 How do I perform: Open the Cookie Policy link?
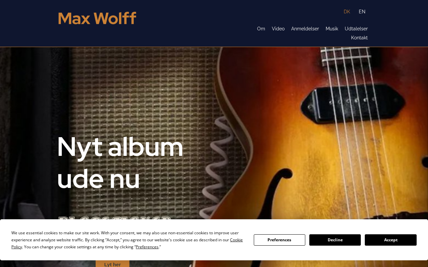127,243
